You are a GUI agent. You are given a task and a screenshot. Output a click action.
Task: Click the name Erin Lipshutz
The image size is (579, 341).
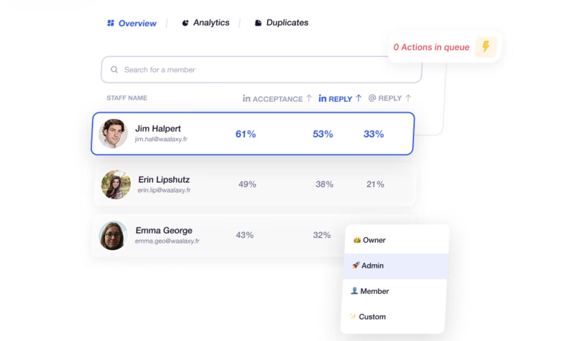pos(164,180)
